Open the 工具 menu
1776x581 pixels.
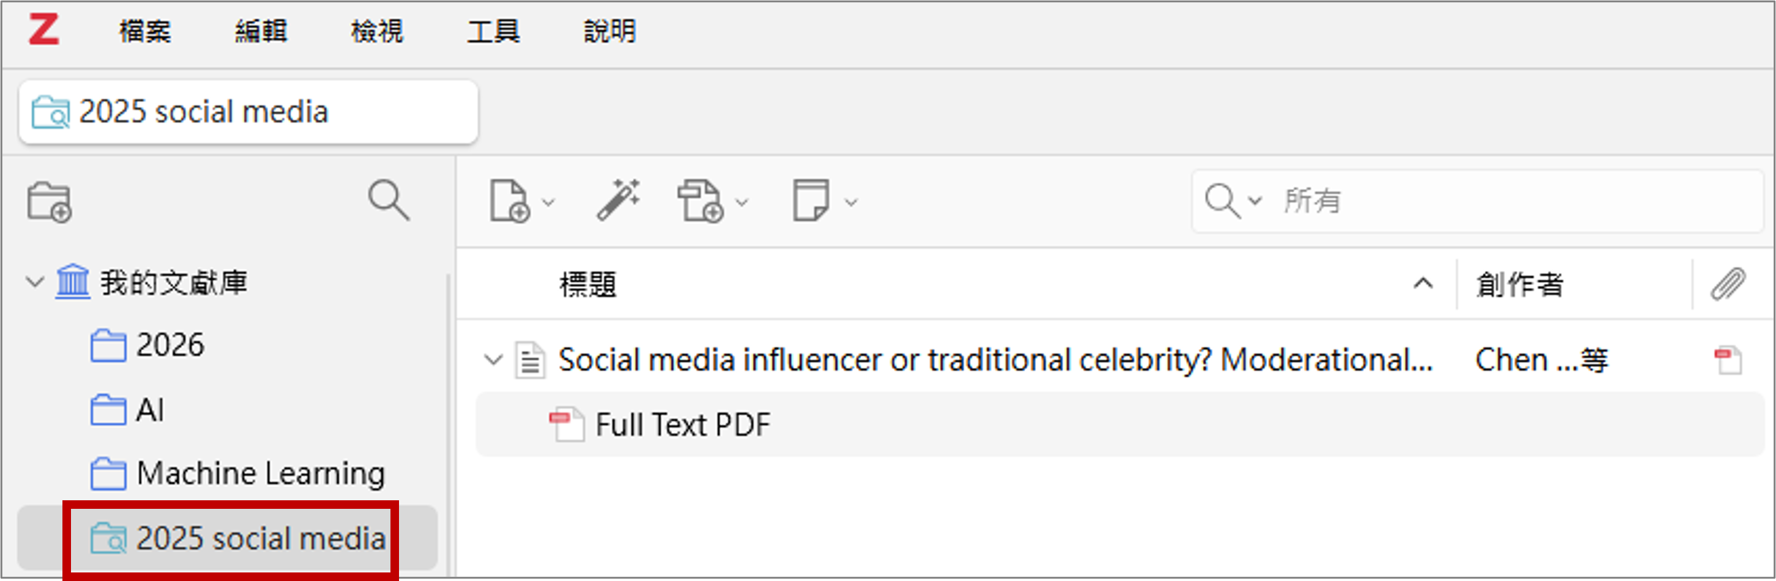pyautogui.click(x=493, y=31)
